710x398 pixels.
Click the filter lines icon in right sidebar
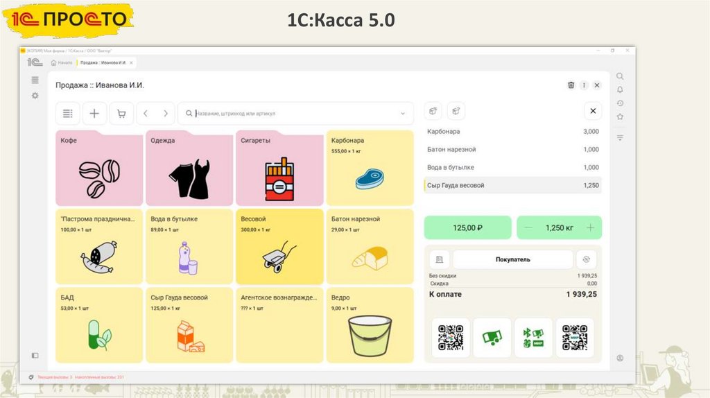tap(620, 137)
